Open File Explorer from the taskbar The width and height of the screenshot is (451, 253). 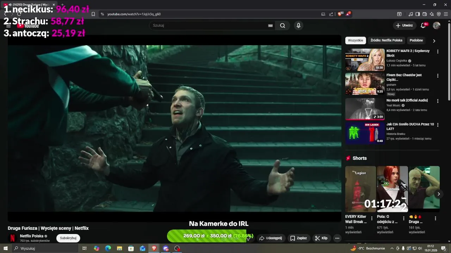click(x=119, y=248)
